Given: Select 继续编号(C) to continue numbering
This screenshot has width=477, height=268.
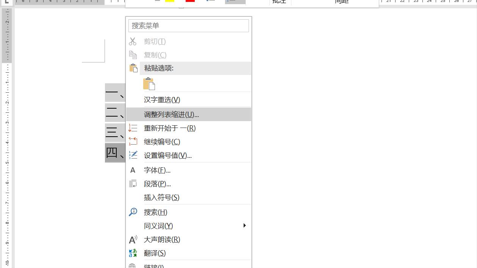Looking at the screenshot, I should point(189,142).
